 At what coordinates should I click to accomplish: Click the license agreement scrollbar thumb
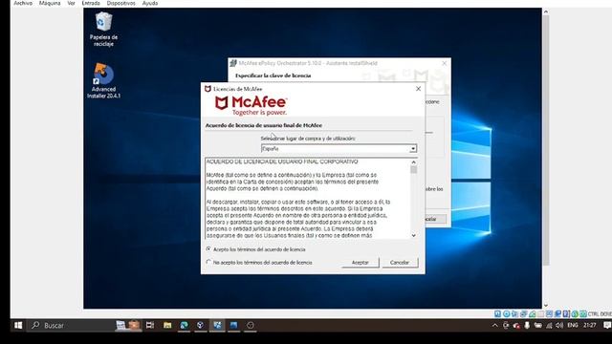(x=413, y=170)
